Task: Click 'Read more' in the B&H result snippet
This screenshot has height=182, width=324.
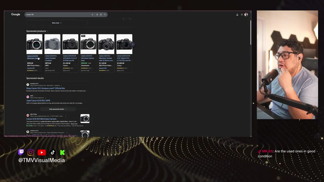Action: point(74,124)
